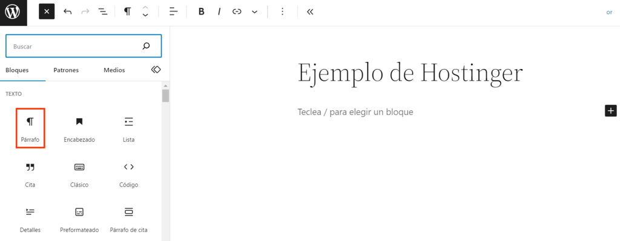Switch to the Bloques tab
The image size is (620, 241).
click(x=17, y=70)
